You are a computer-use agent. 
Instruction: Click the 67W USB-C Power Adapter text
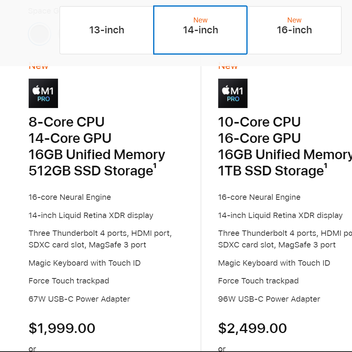(x=79, y=299)
